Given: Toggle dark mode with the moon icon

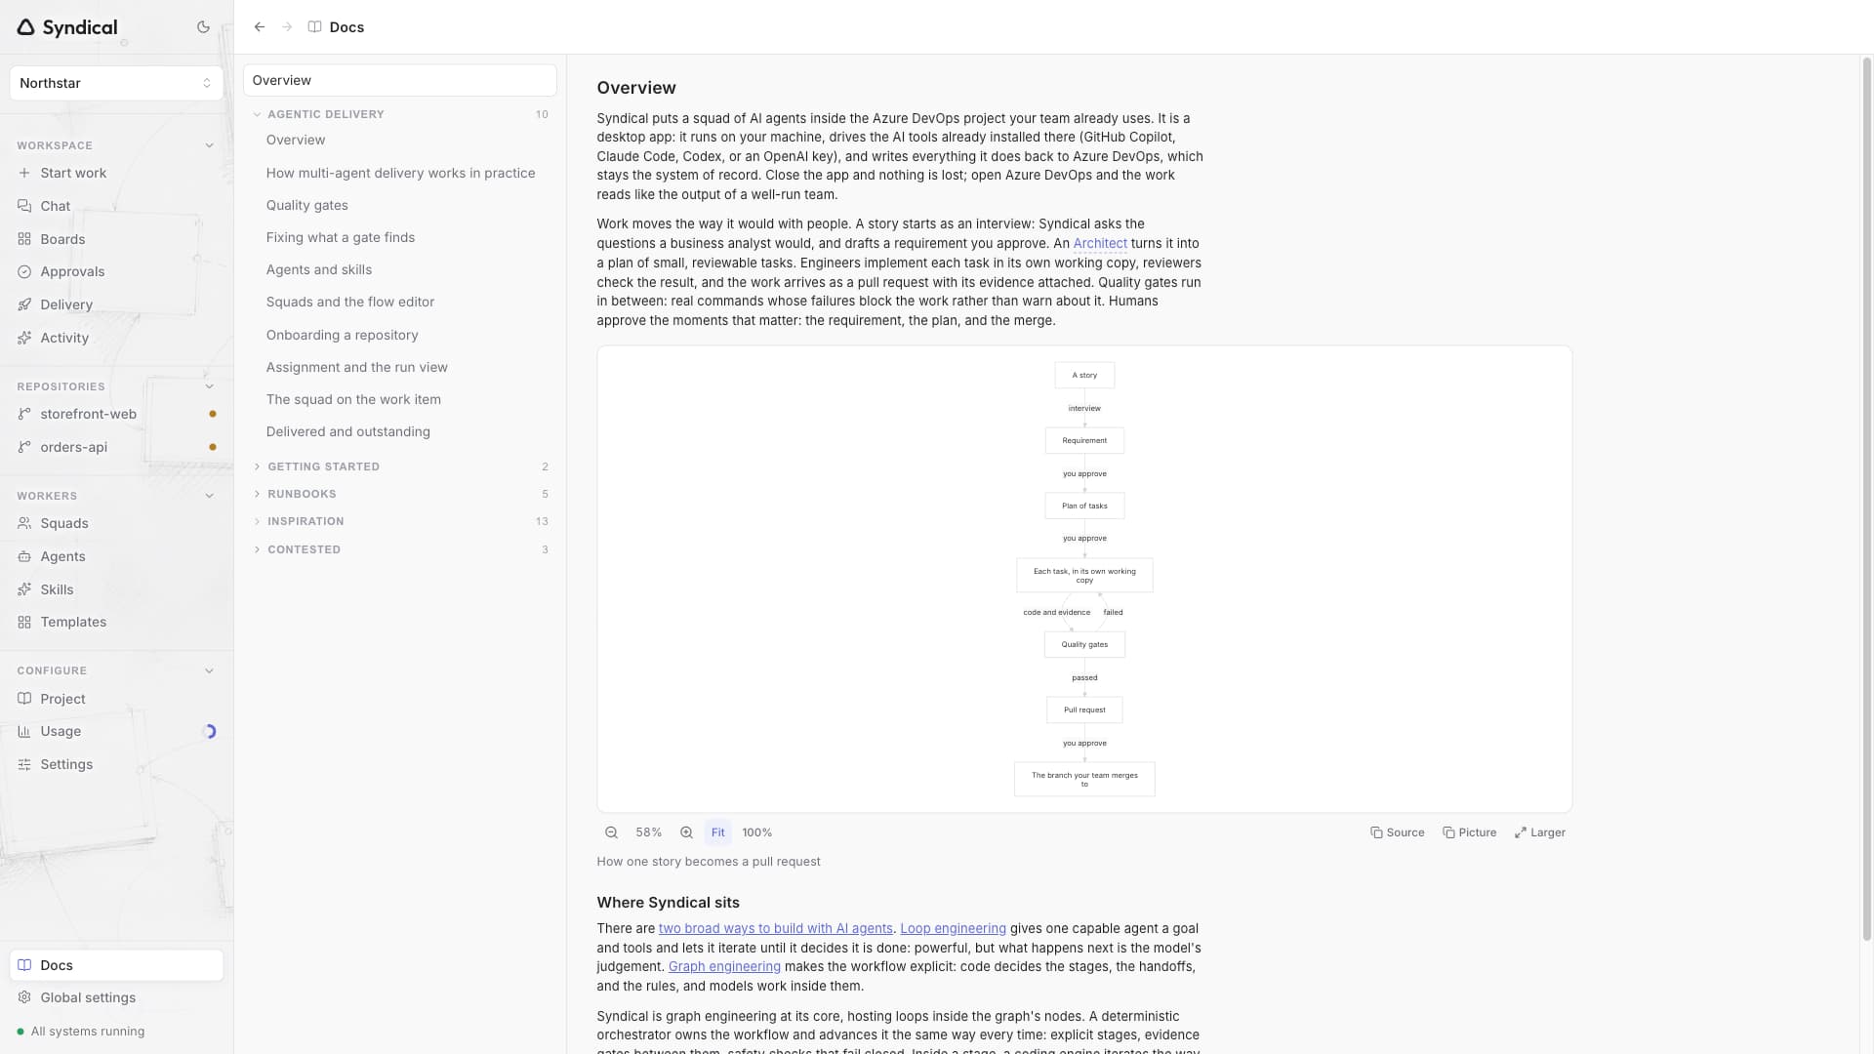Looking at the screenshot, I should 203,27.
